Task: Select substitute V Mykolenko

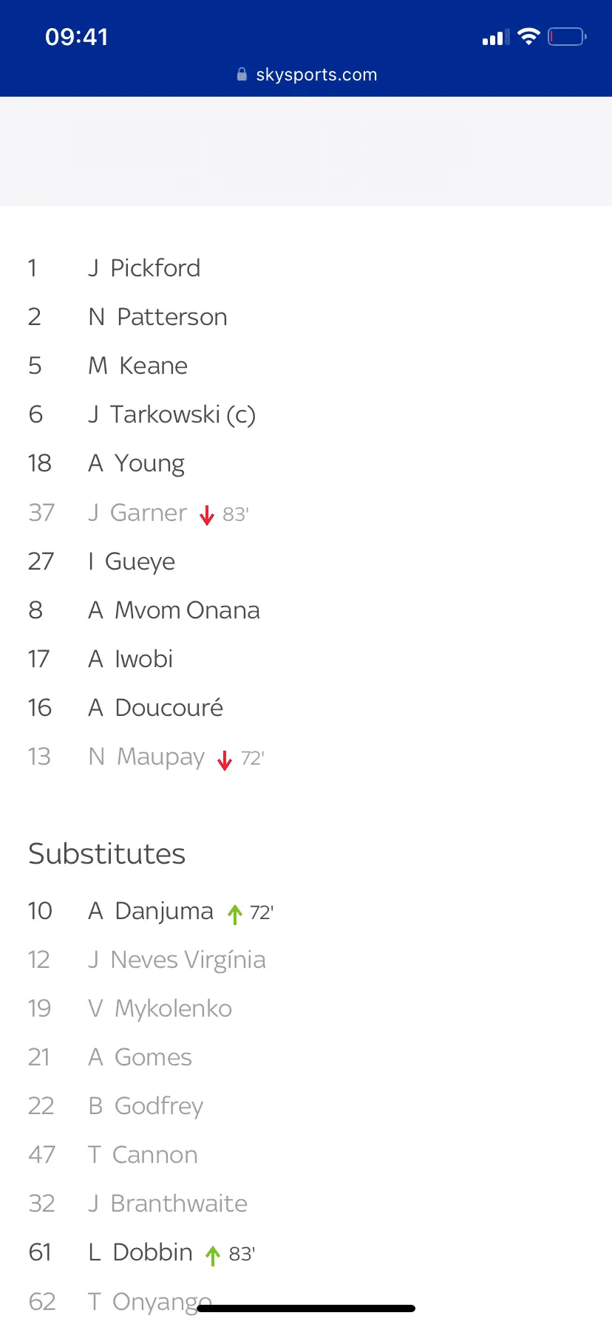Action: 160,1009
